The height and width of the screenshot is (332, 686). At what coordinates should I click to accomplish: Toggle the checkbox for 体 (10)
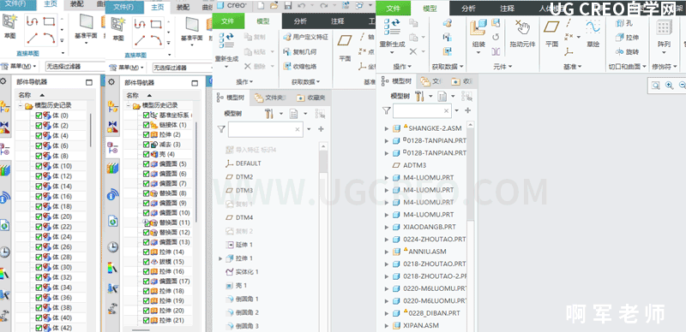39,166
